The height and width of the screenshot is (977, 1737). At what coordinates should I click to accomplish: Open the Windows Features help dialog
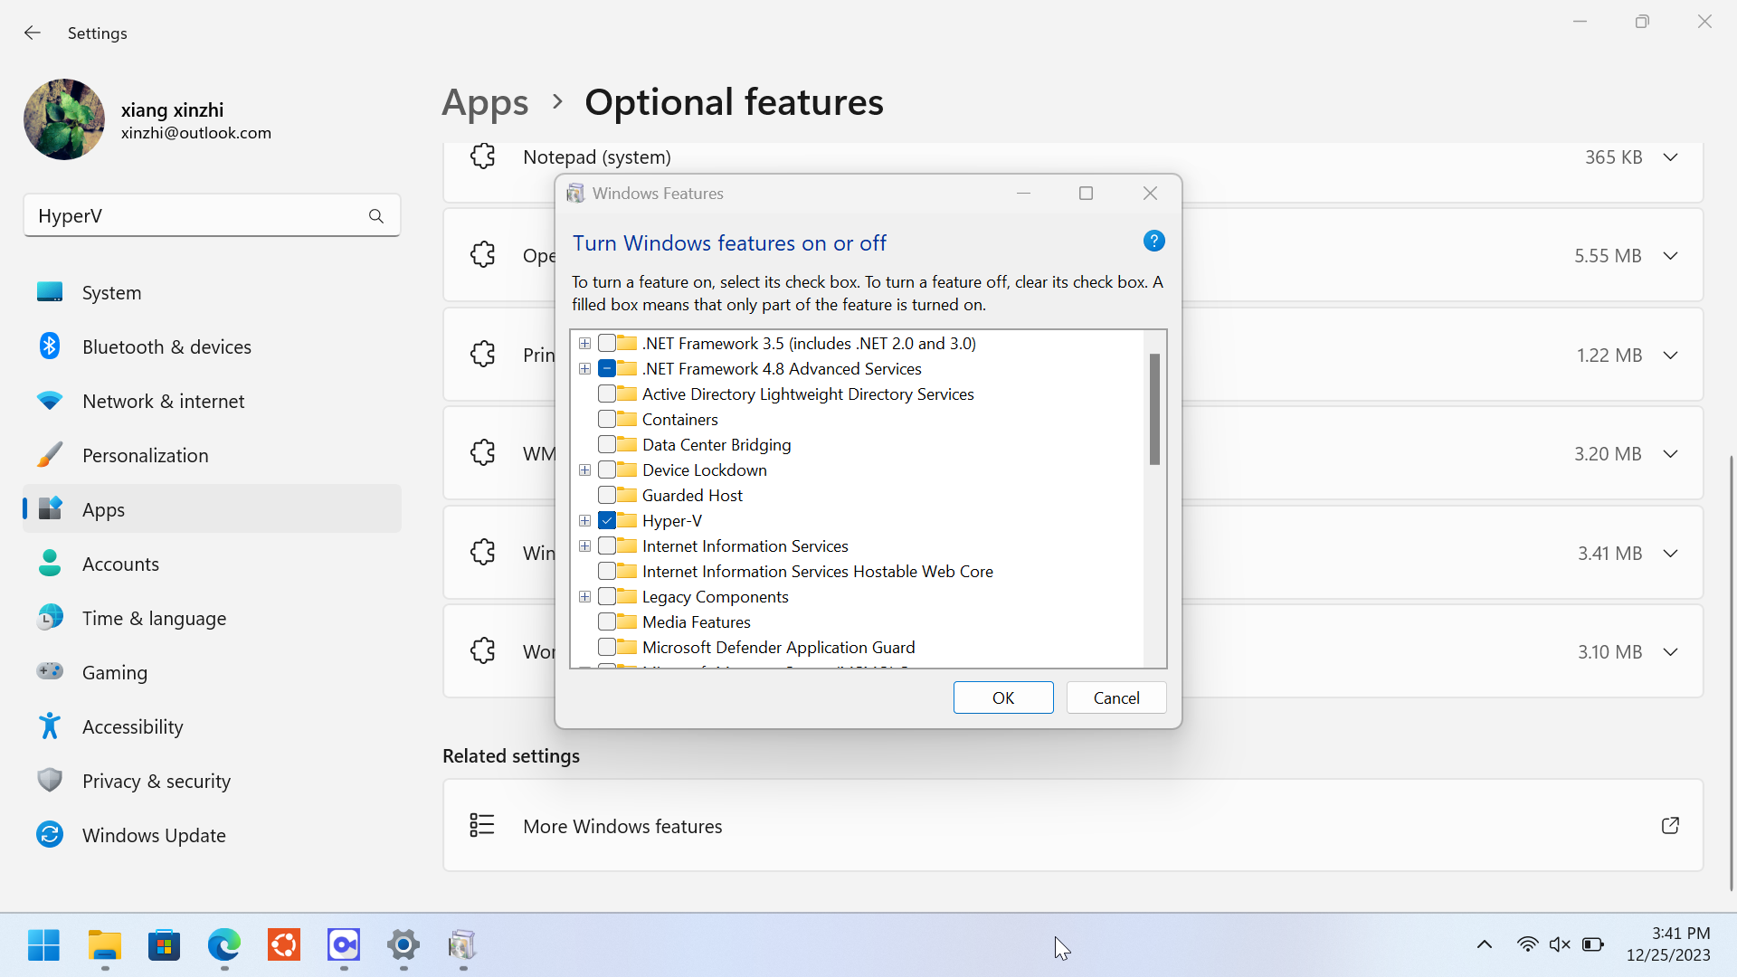[1153, 241]
